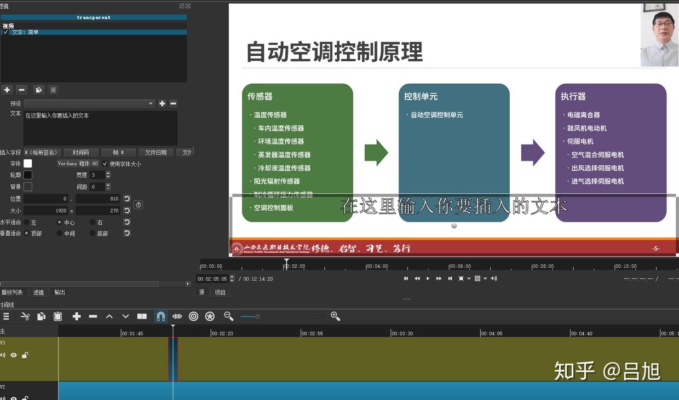The height and width of the screenshot is (400, 679).
Task: Switch to the 源 player tab
Action: tap(202, 292)
